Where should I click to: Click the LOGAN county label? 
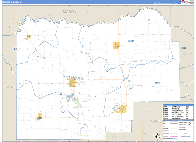[187, 54]
